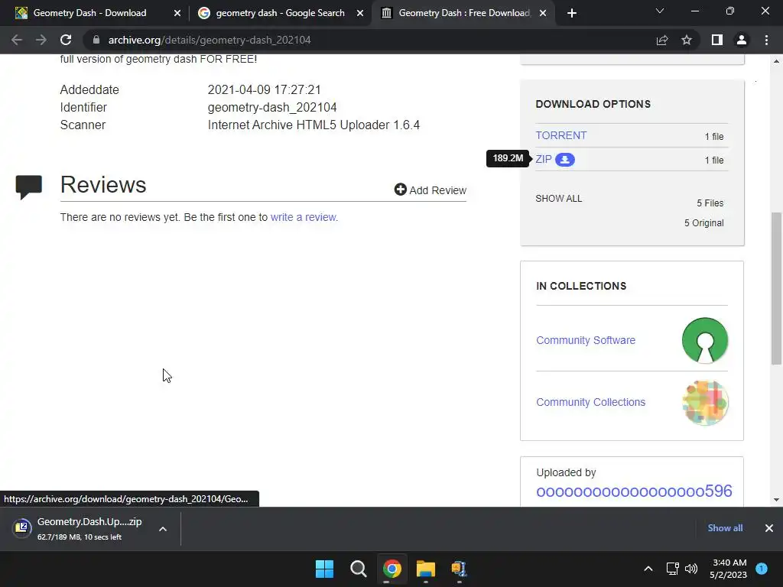
Task: Open Windows taskbar search
Action: click(x=358, y=569)
